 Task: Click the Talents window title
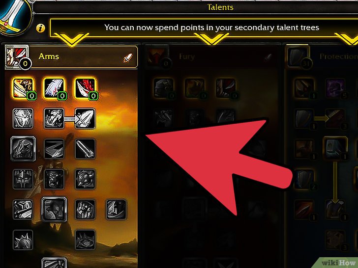[220, 7]
